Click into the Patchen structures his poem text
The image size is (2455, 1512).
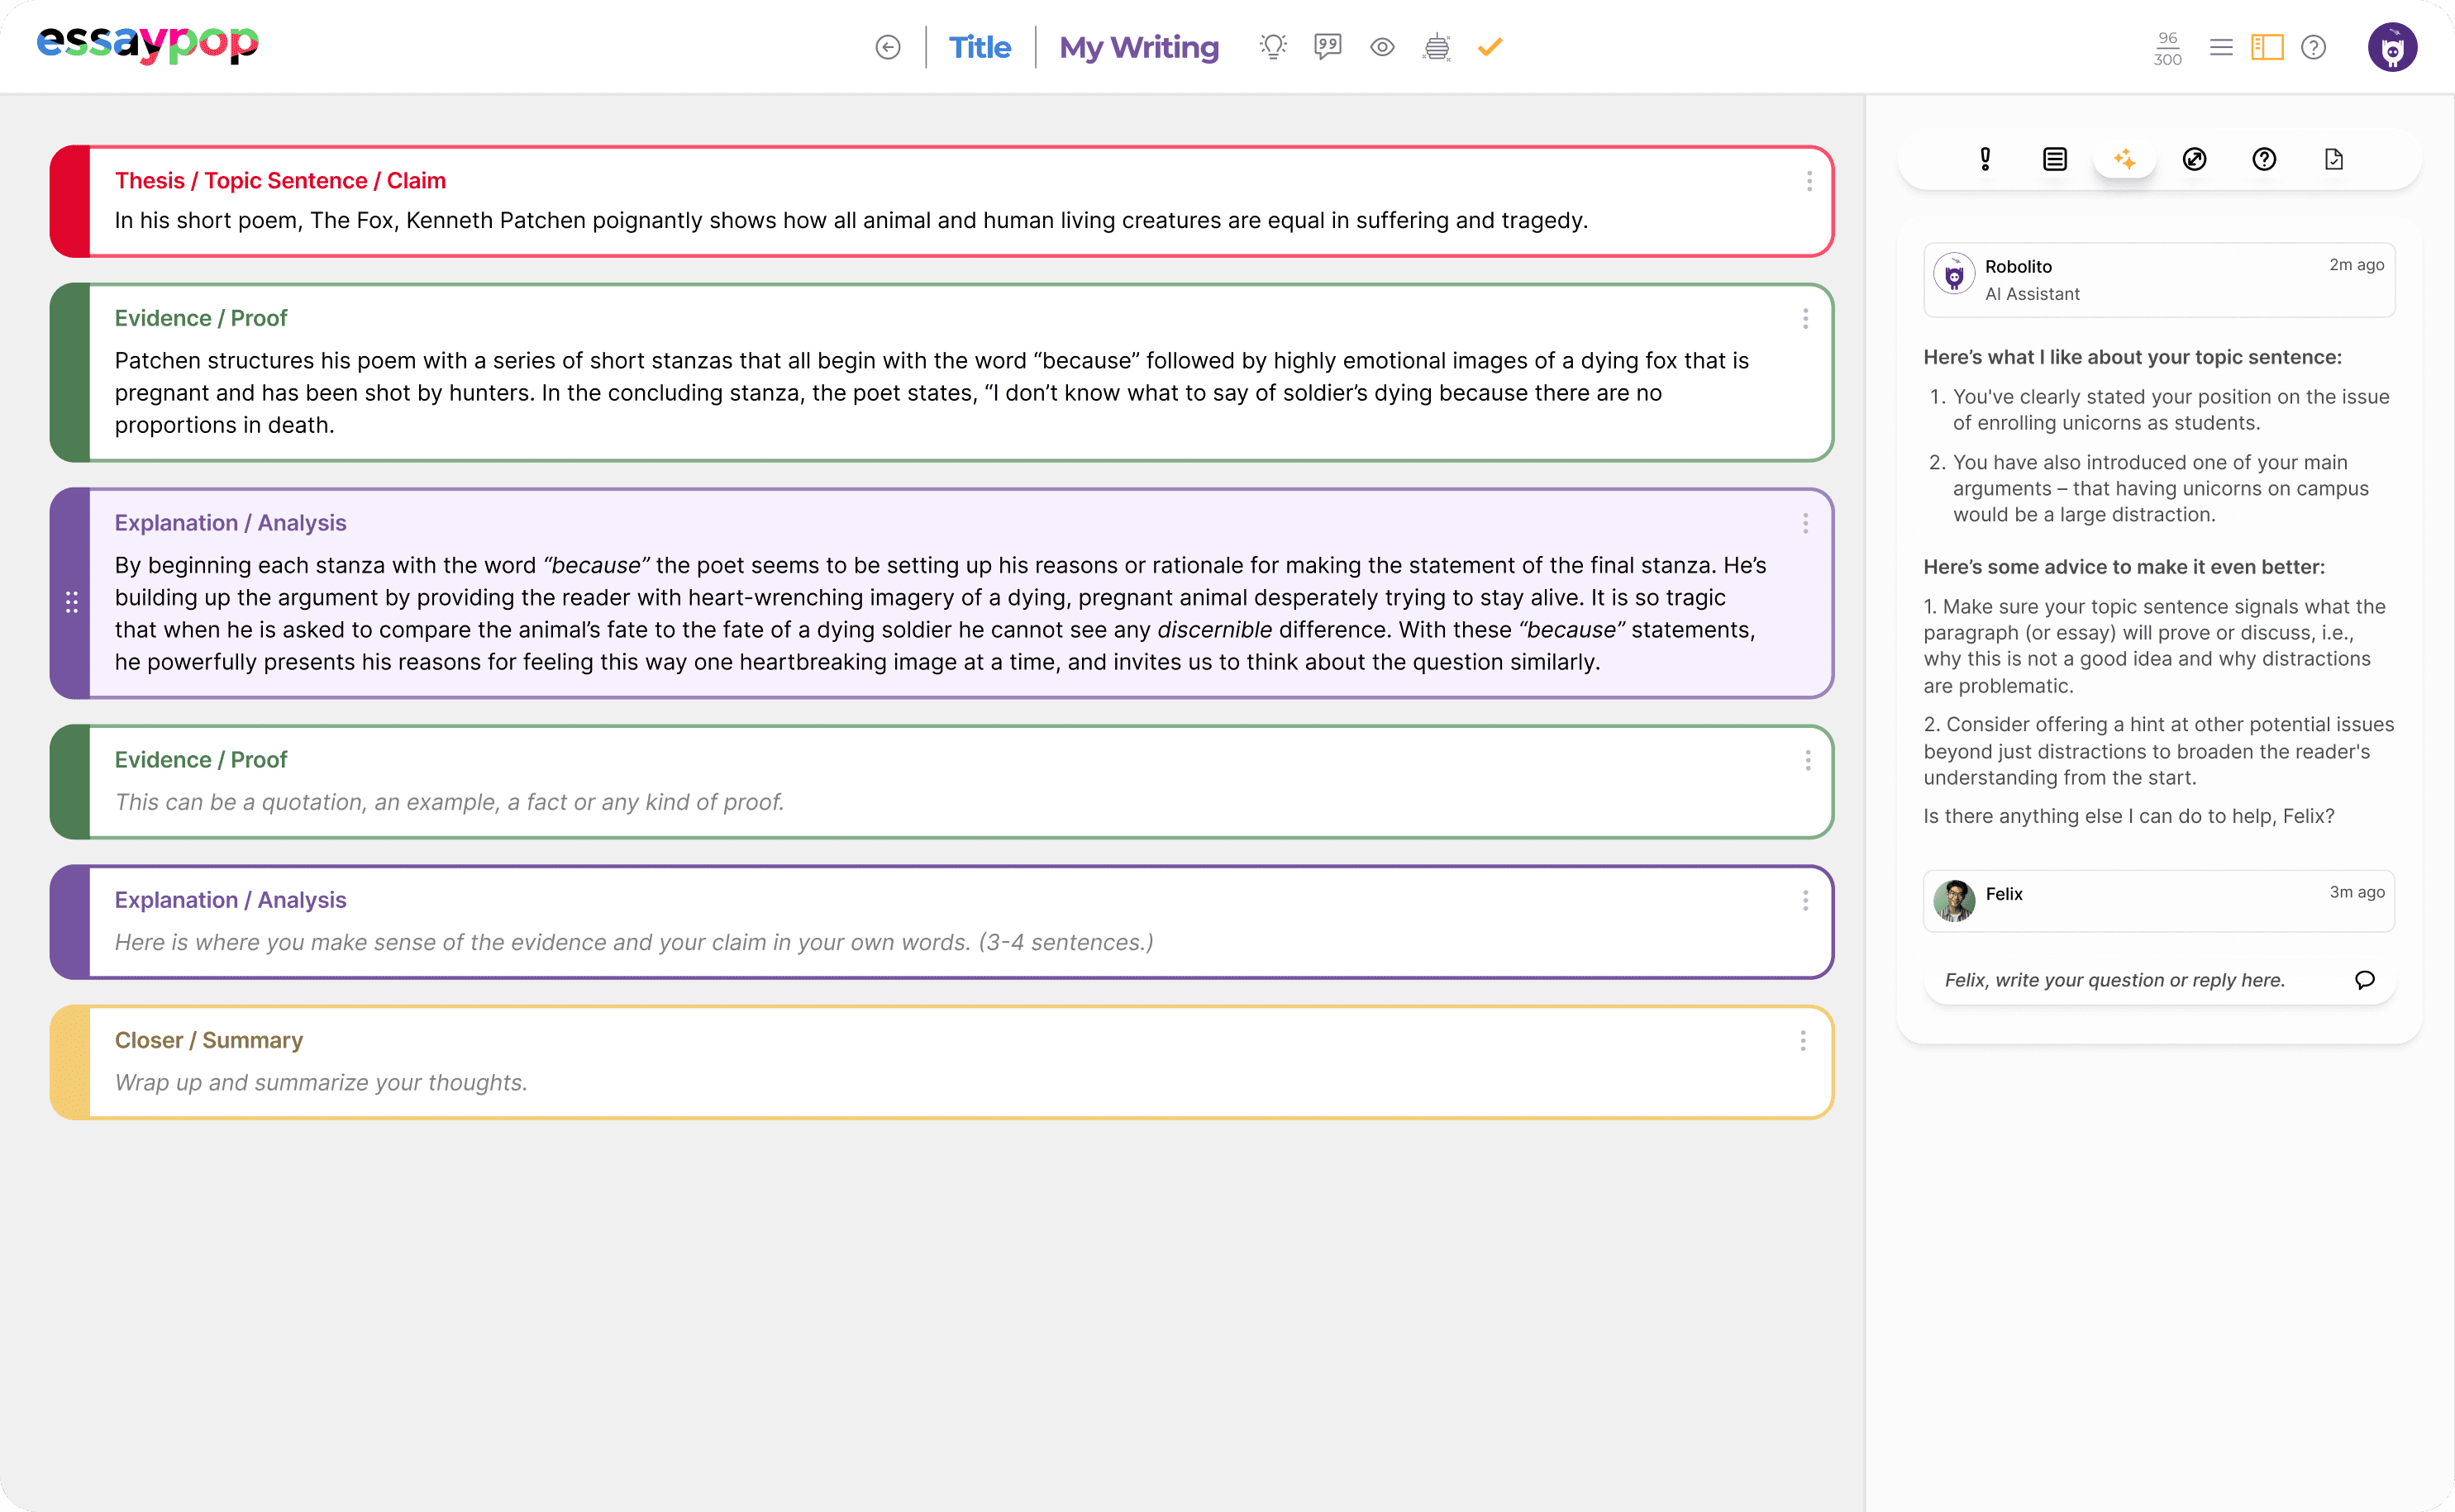click(x=932, y=393)
